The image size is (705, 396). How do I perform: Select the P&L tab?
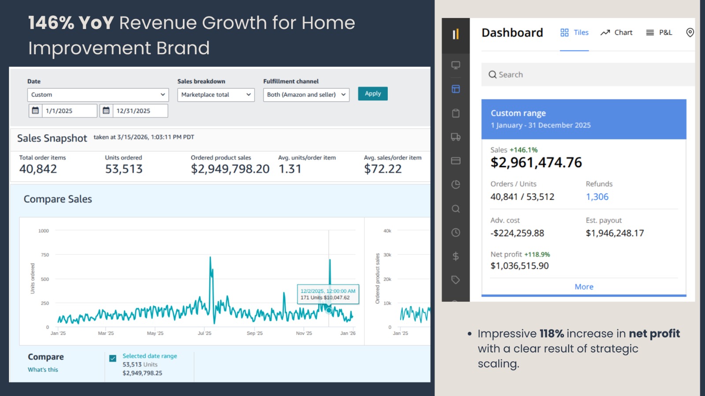659,33
